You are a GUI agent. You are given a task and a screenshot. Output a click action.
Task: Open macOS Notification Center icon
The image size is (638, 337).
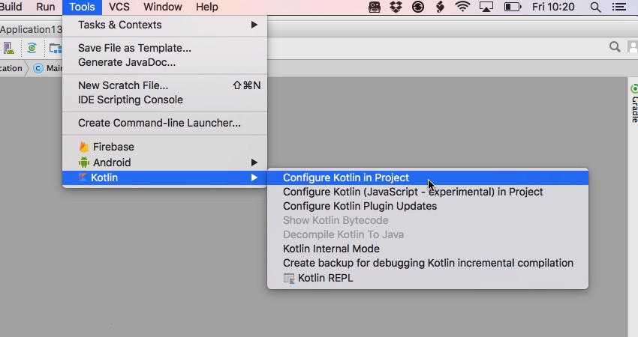coord(619,7)
